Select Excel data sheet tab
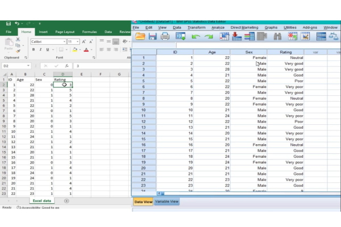The width and height of the screenshot is (341, 227). coord(41,201)
